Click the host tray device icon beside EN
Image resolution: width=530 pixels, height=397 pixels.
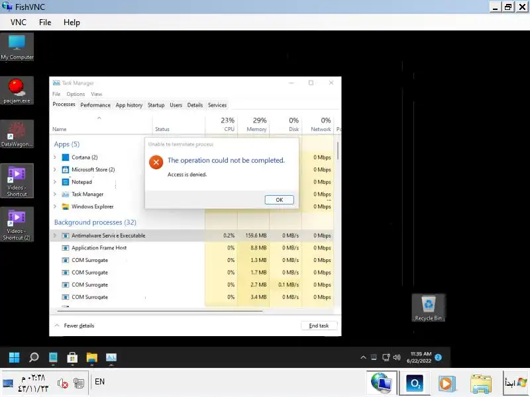79,383
